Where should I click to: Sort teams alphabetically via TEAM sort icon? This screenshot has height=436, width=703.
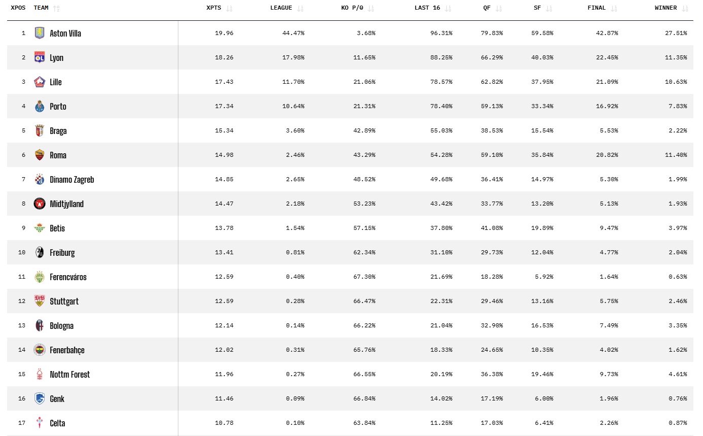(x=56, y=8)
